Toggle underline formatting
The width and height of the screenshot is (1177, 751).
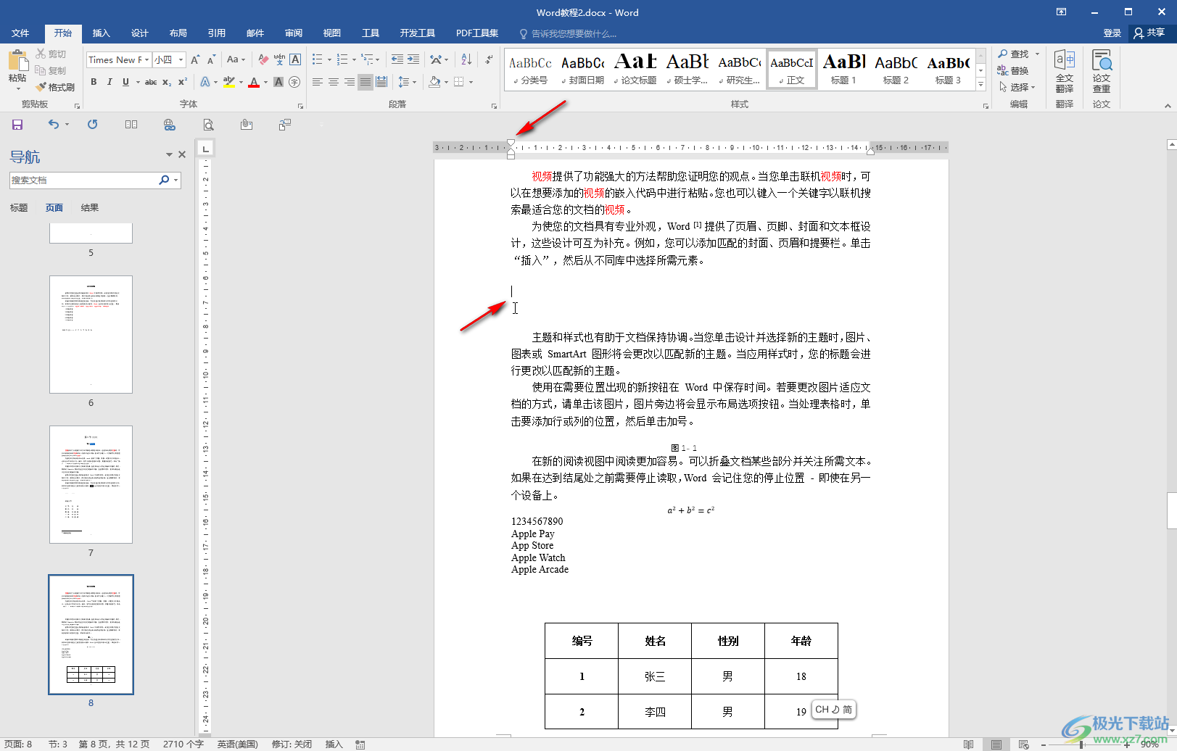point(125,82)
